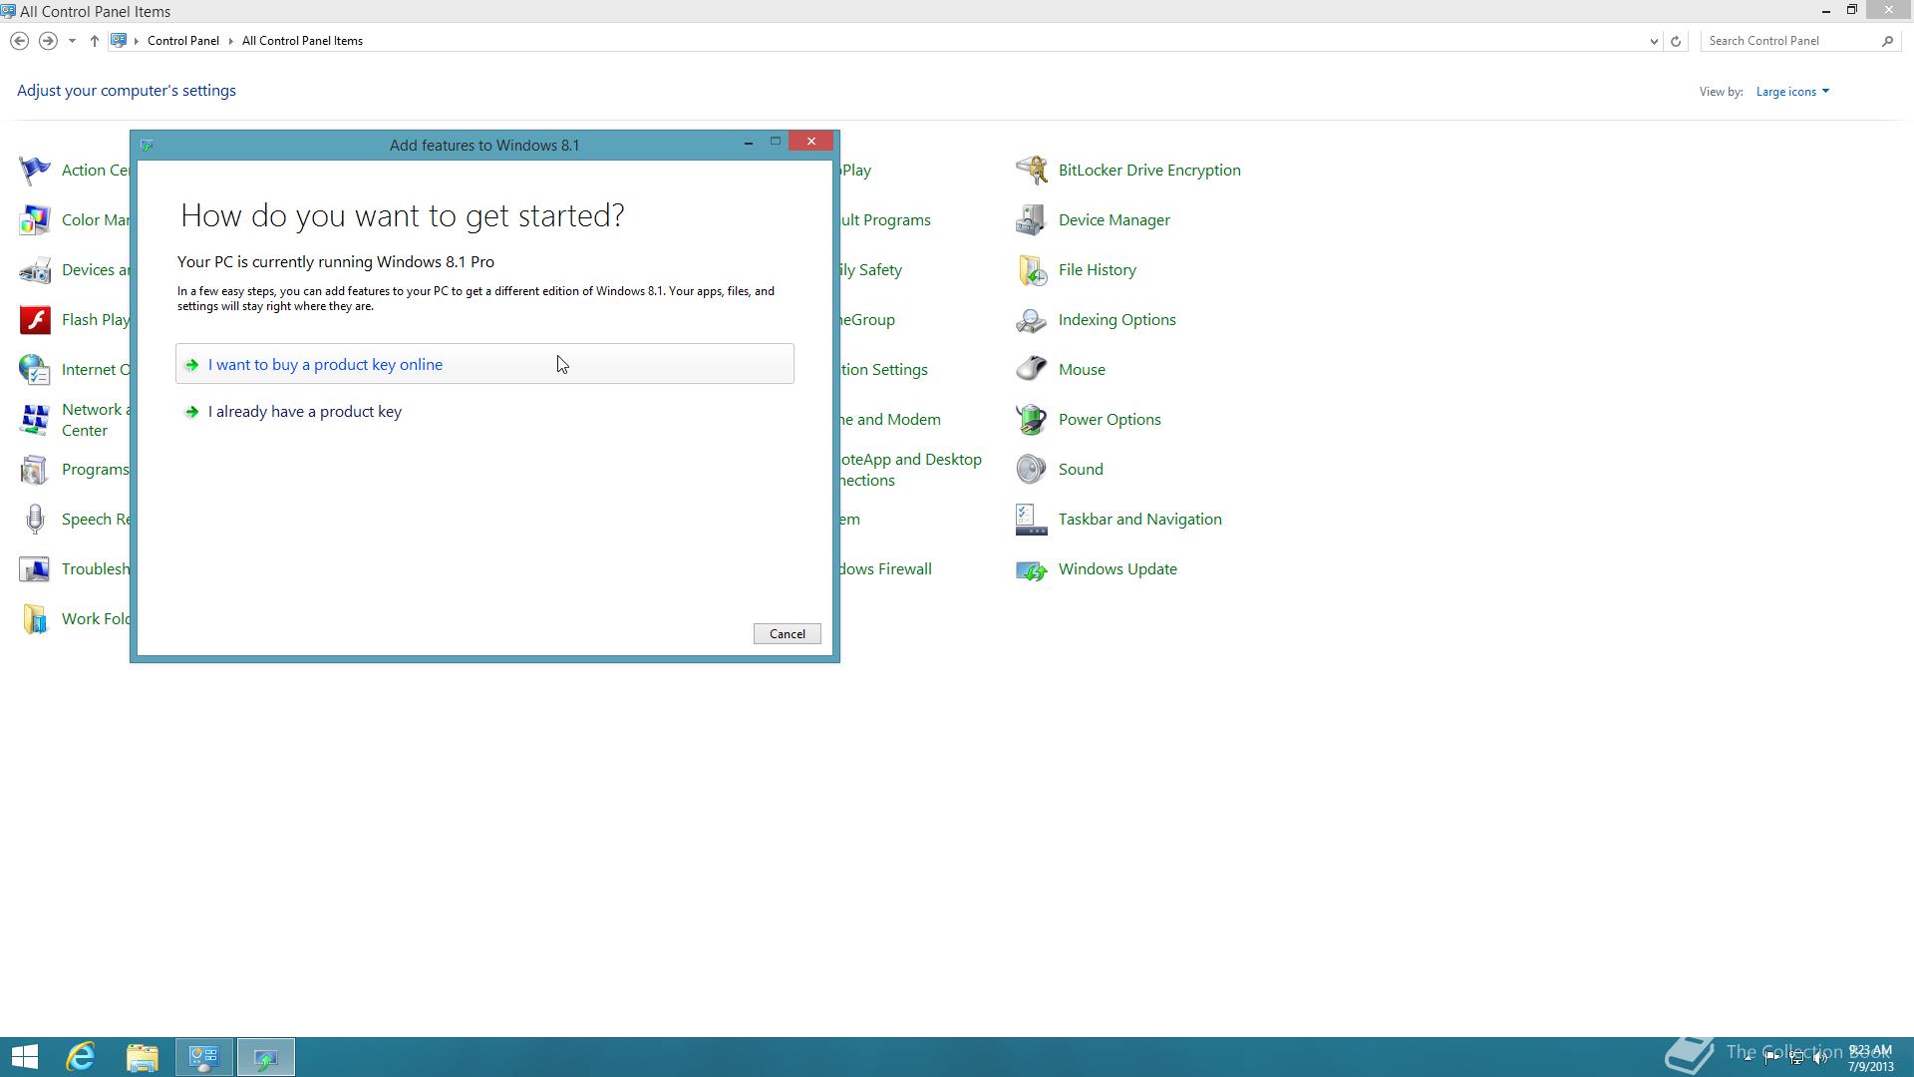Click the Device Manager icon
This screenshot has height=1077, width=1914.
pyautogui.click(x=1032, y=220)
